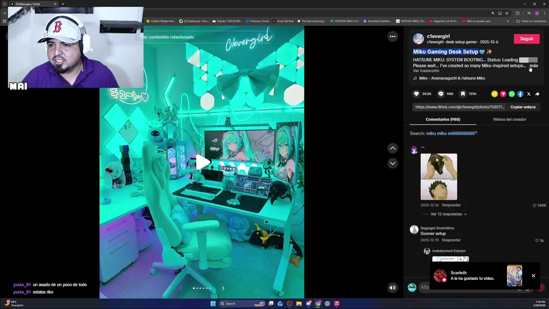The width and height of the screenshot is (549, 309).
Task: Open the browser extensions puzzle icon
Action: click(518, 13)
